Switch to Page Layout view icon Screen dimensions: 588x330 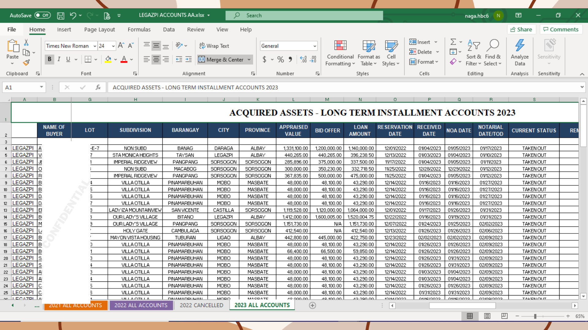[x=487, y=316]
